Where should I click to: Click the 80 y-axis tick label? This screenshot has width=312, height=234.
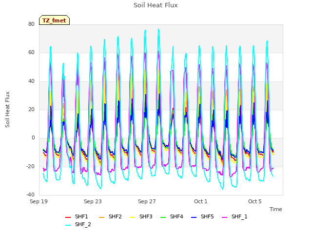(31, 24)
